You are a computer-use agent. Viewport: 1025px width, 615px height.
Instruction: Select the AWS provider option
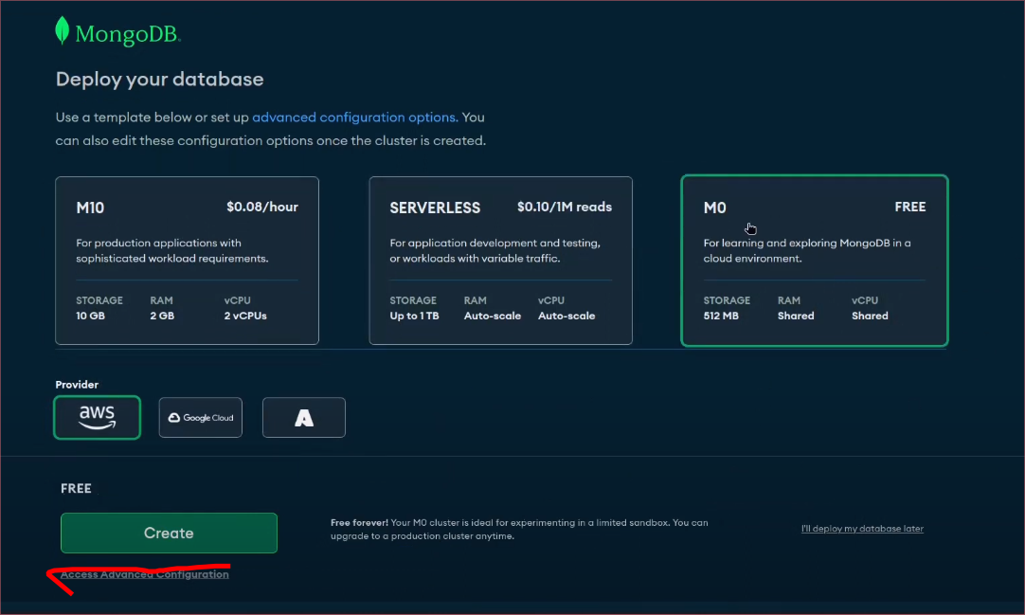[97, 417]
